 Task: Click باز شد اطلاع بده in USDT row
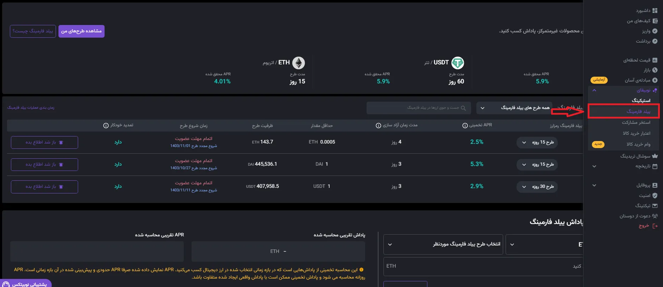44,187
